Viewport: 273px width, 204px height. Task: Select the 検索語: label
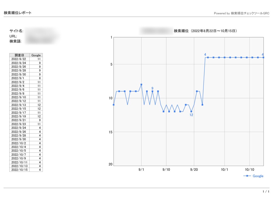click(15, 41)
